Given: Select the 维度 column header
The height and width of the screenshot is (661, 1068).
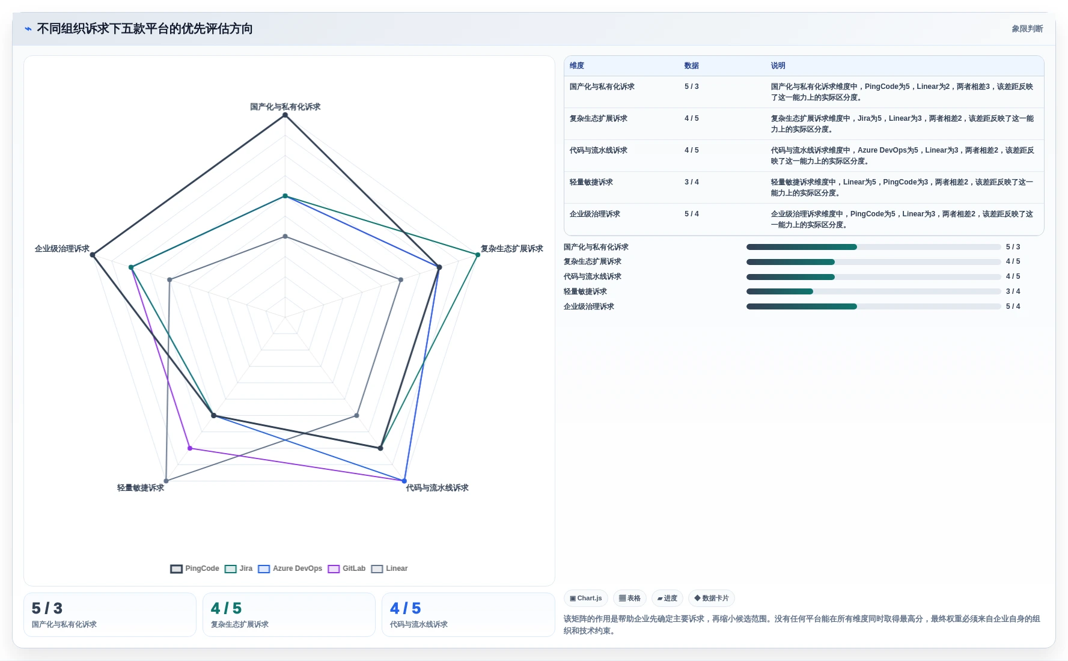Looking at the screenshot, I should coord(577,65).
